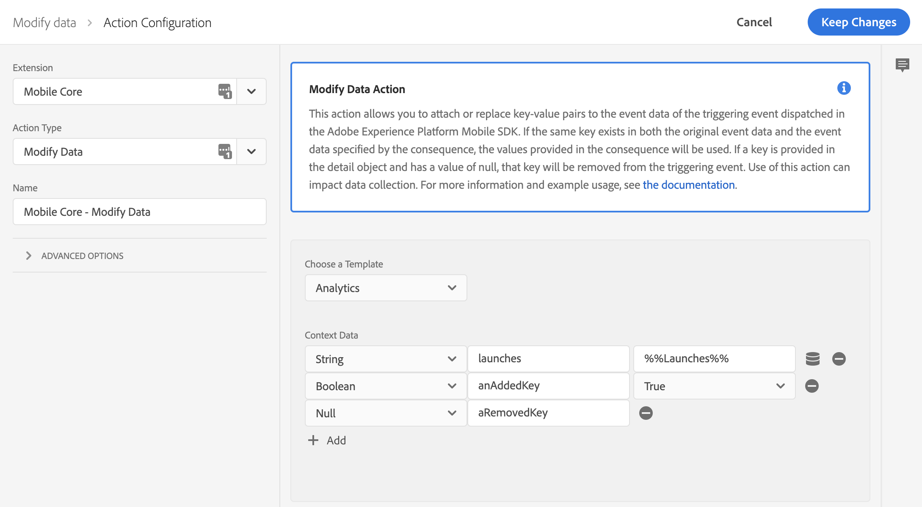Open the Action Type dropdown arrow
This screenshot has height=507, width=922.
click(x=251, y=152)
